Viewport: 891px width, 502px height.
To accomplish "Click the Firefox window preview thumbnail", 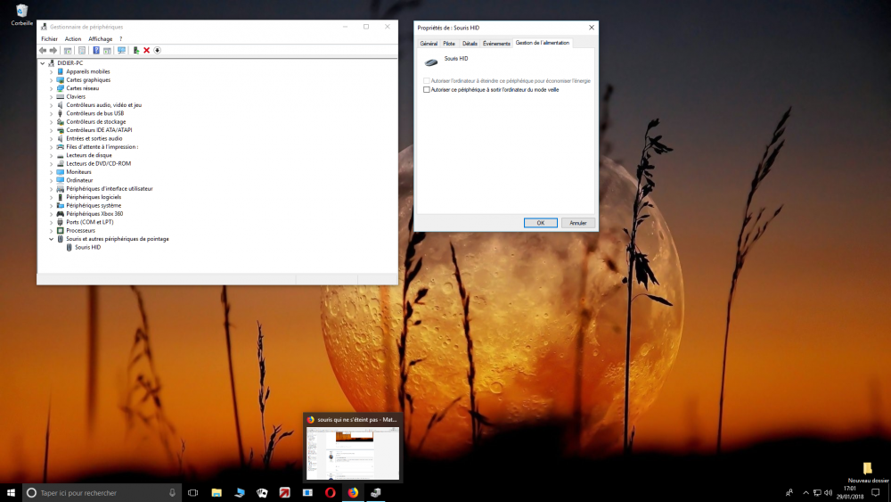I will point(353,452).
